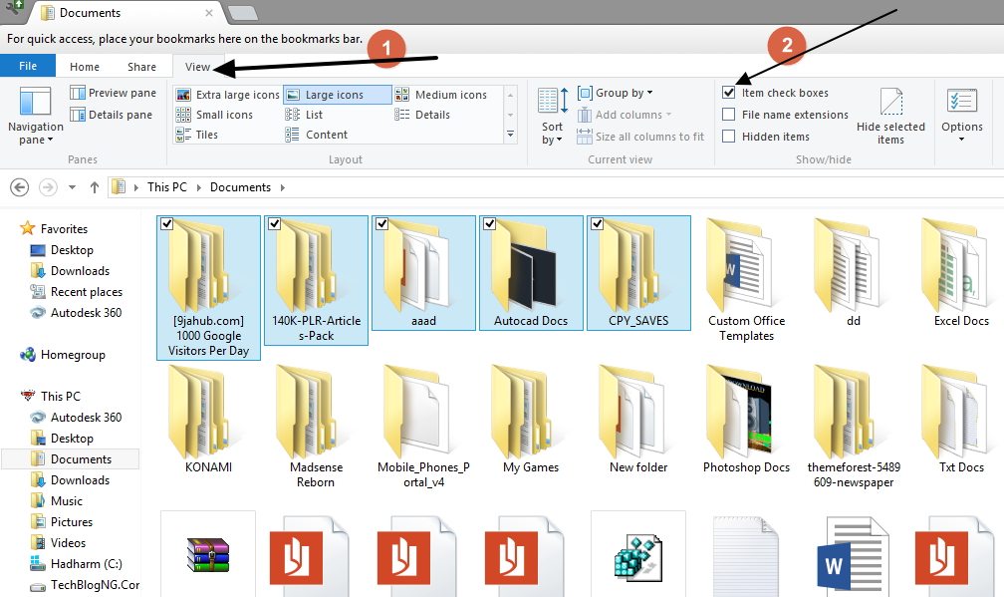Screen dimensions: 1004x597
Task: Select List layout
Action: click(304, 115)
